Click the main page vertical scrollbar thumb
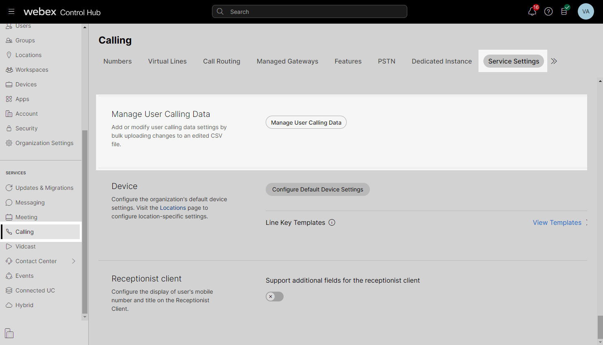This screenshot has width=603, height=345. pyautogui.click(x=600, y=327)
